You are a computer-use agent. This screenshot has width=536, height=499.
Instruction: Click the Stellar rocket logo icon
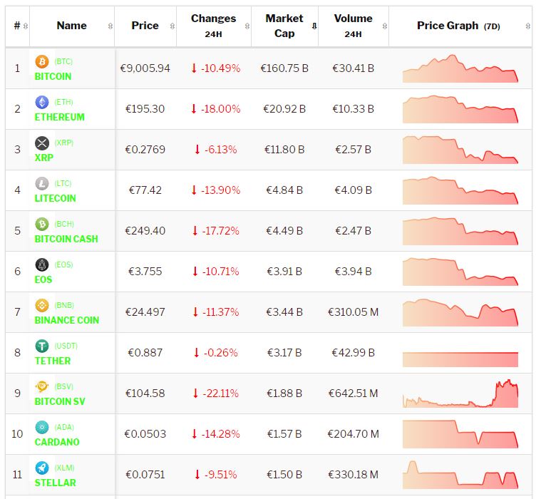click(42, 468)
